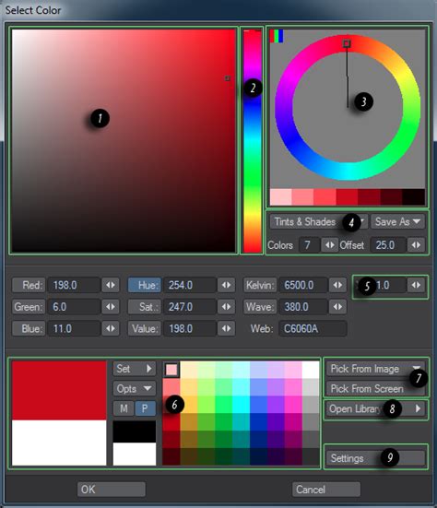
Task: Expand the Open Library menu
Action: (375, 408)
